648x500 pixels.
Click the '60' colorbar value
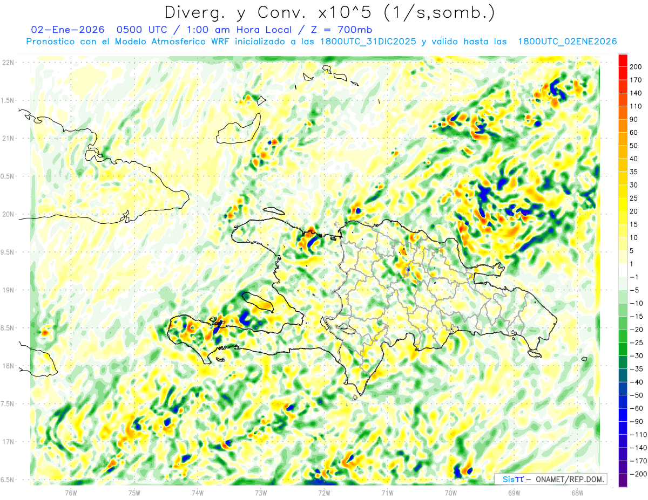tap(634, 132)
